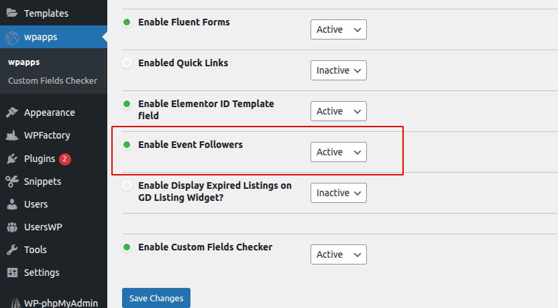
Task: Change Display Expired Listings status dropdown
Action: tap(339, 193)
